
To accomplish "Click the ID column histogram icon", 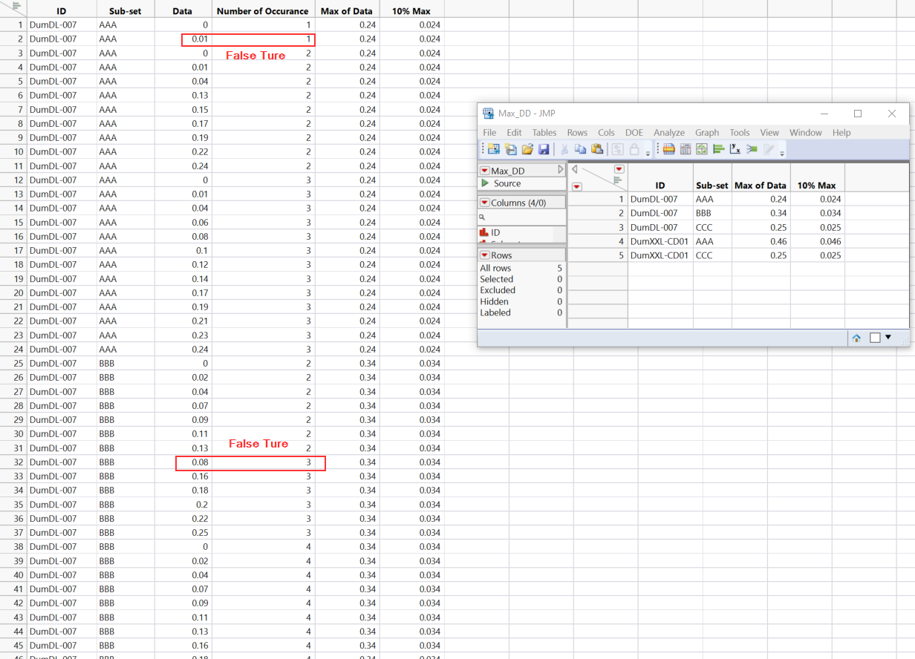I will click(485, 232).
